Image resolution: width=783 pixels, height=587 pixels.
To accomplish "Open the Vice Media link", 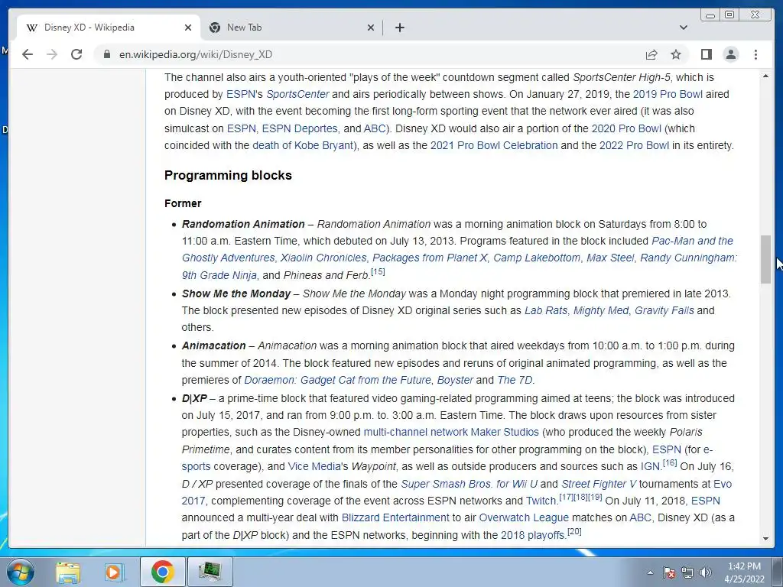I will click(314, 467).
